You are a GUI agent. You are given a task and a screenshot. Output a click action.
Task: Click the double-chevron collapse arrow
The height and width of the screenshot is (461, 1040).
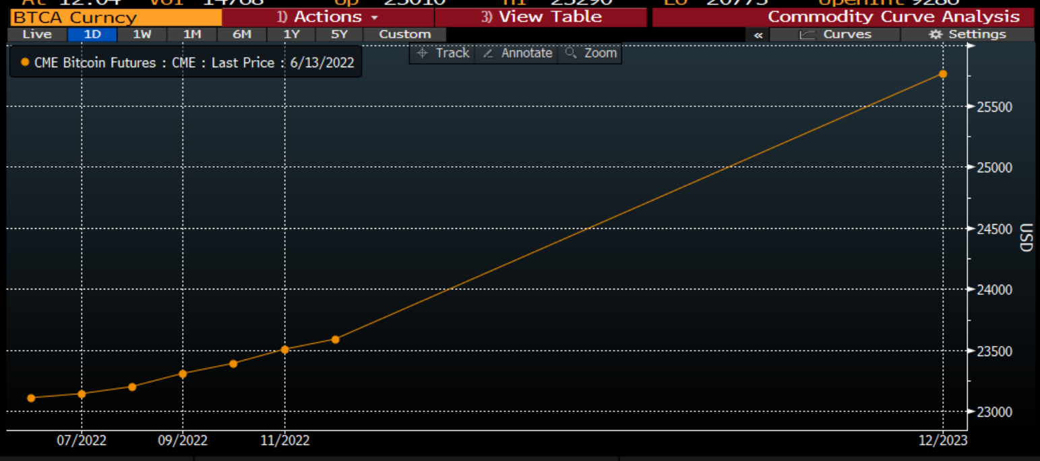click(758, 35)
